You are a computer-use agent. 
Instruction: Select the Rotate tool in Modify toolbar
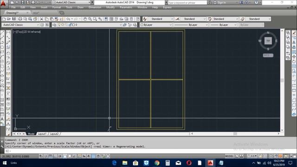pos(294,62)
